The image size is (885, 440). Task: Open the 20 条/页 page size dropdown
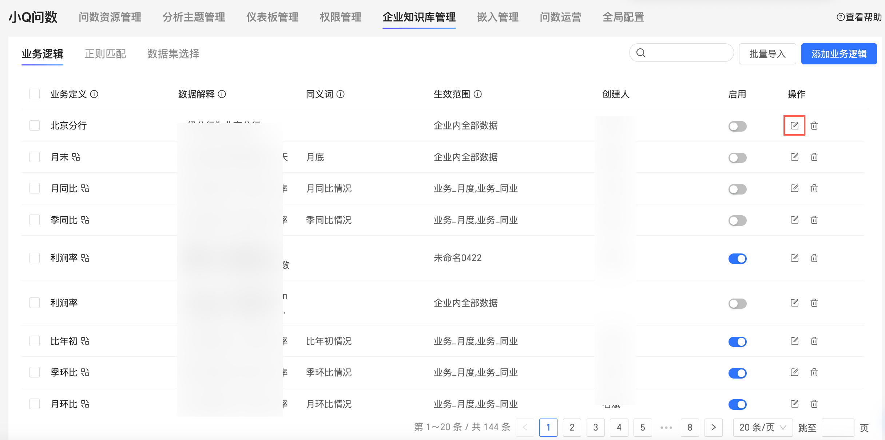click(x=762, y=427)
